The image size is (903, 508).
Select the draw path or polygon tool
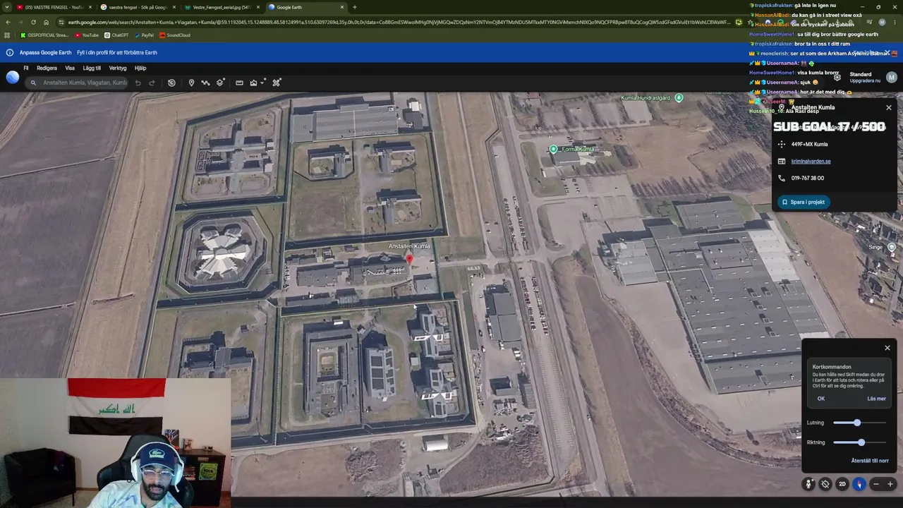(205, 83)
